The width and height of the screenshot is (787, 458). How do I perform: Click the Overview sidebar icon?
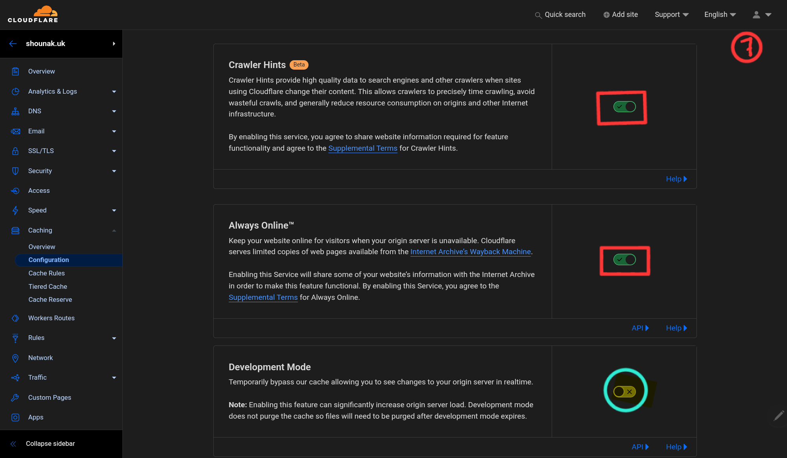15,72
